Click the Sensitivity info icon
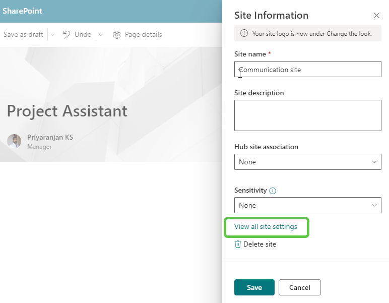389x303 pixels. [273, 191]
